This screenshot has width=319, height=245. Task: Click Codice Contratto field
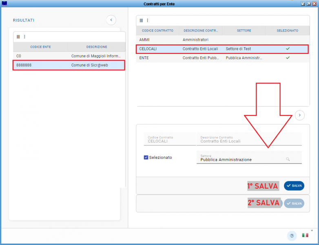click(x=170, y=139)
